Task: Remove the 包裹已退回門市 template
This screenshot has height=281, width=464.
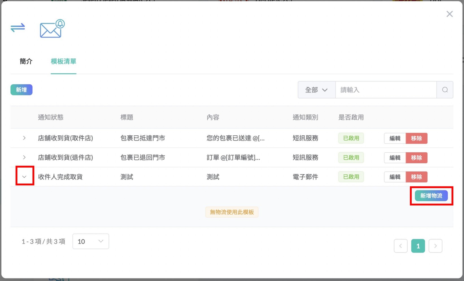Action: (x=416, y=157)
